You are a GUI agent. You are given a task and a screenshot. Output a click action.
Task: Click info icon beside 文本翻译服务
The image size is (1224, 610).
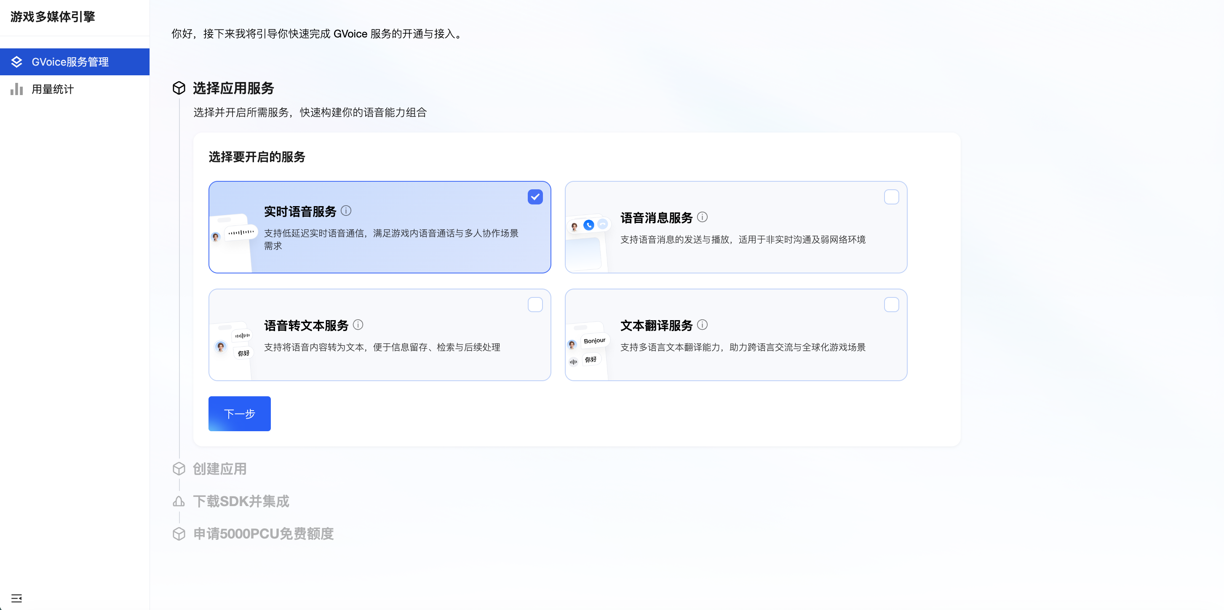click(x=702, y=325)
